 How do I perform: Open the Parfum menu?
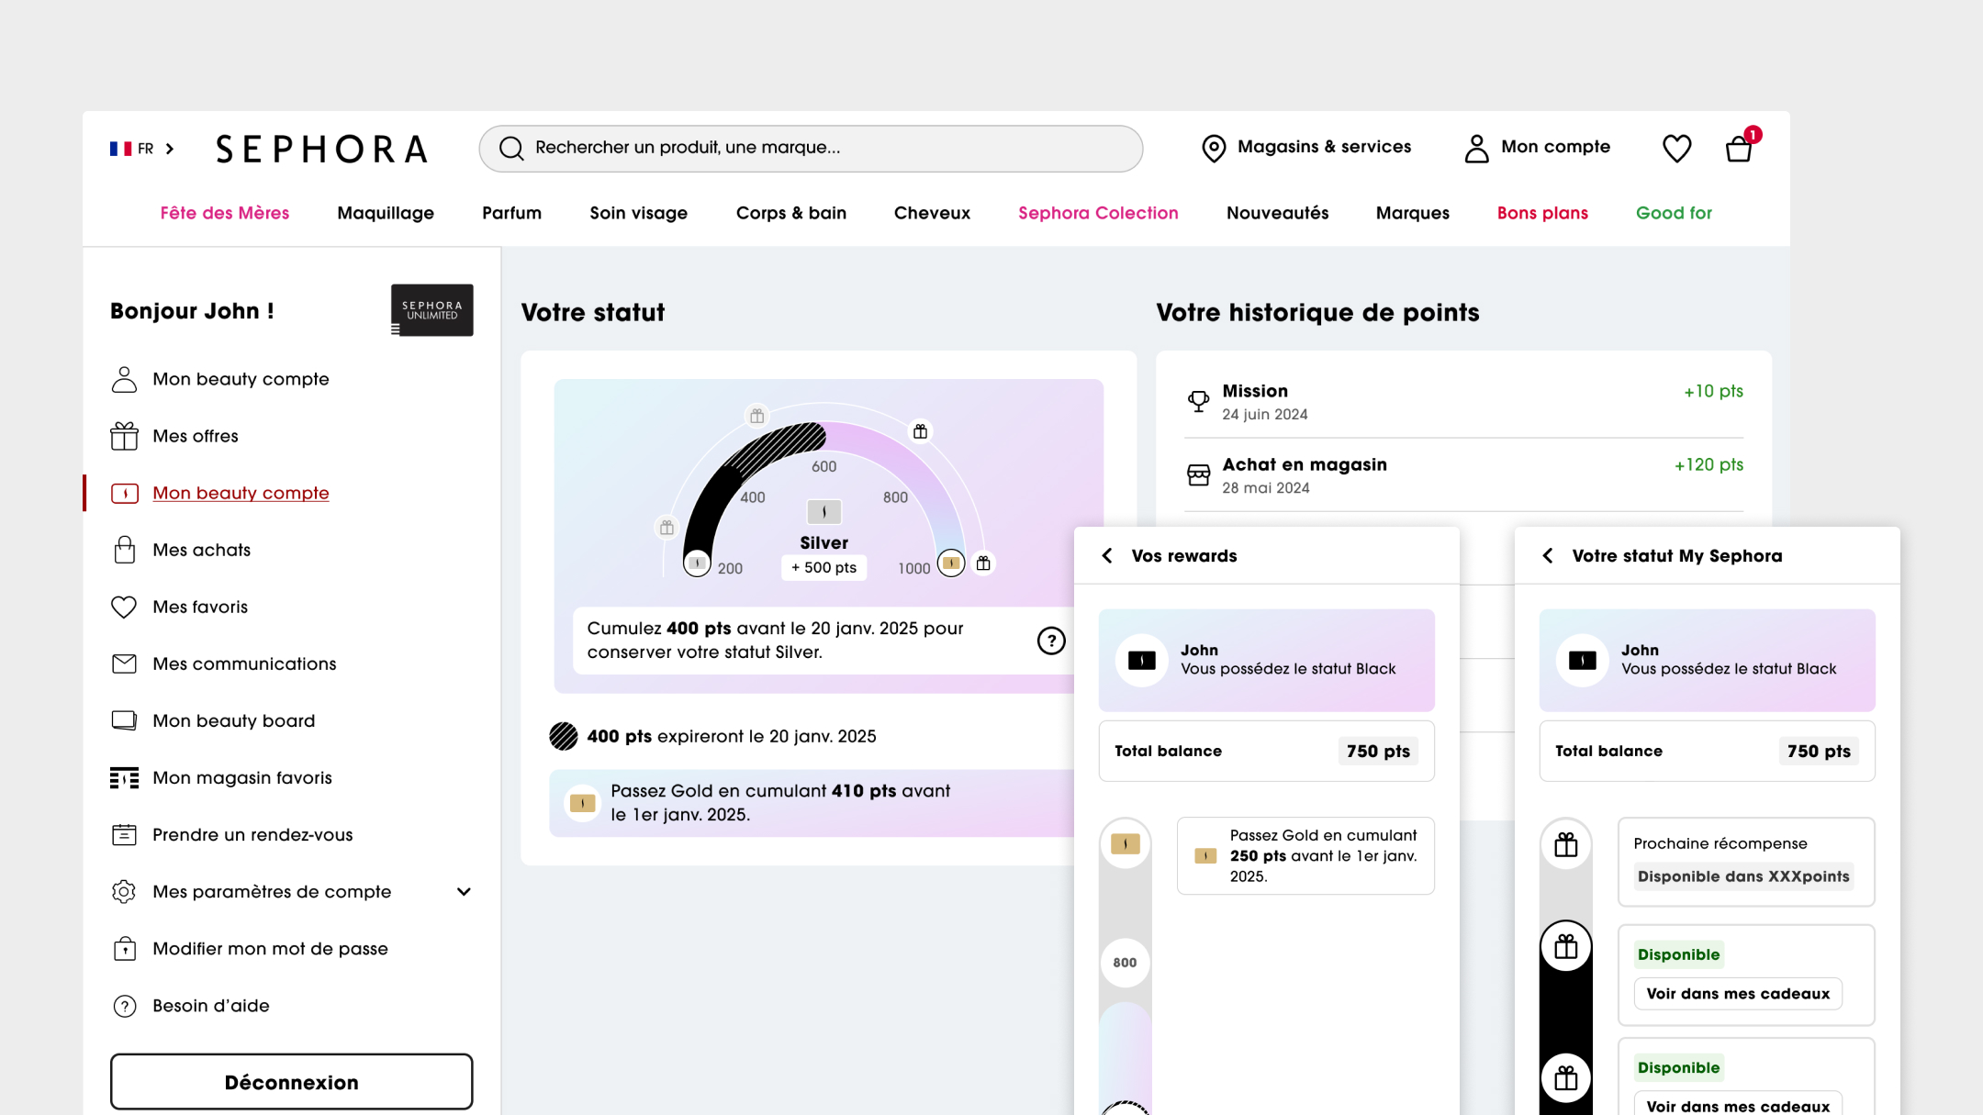pos(511,213)
